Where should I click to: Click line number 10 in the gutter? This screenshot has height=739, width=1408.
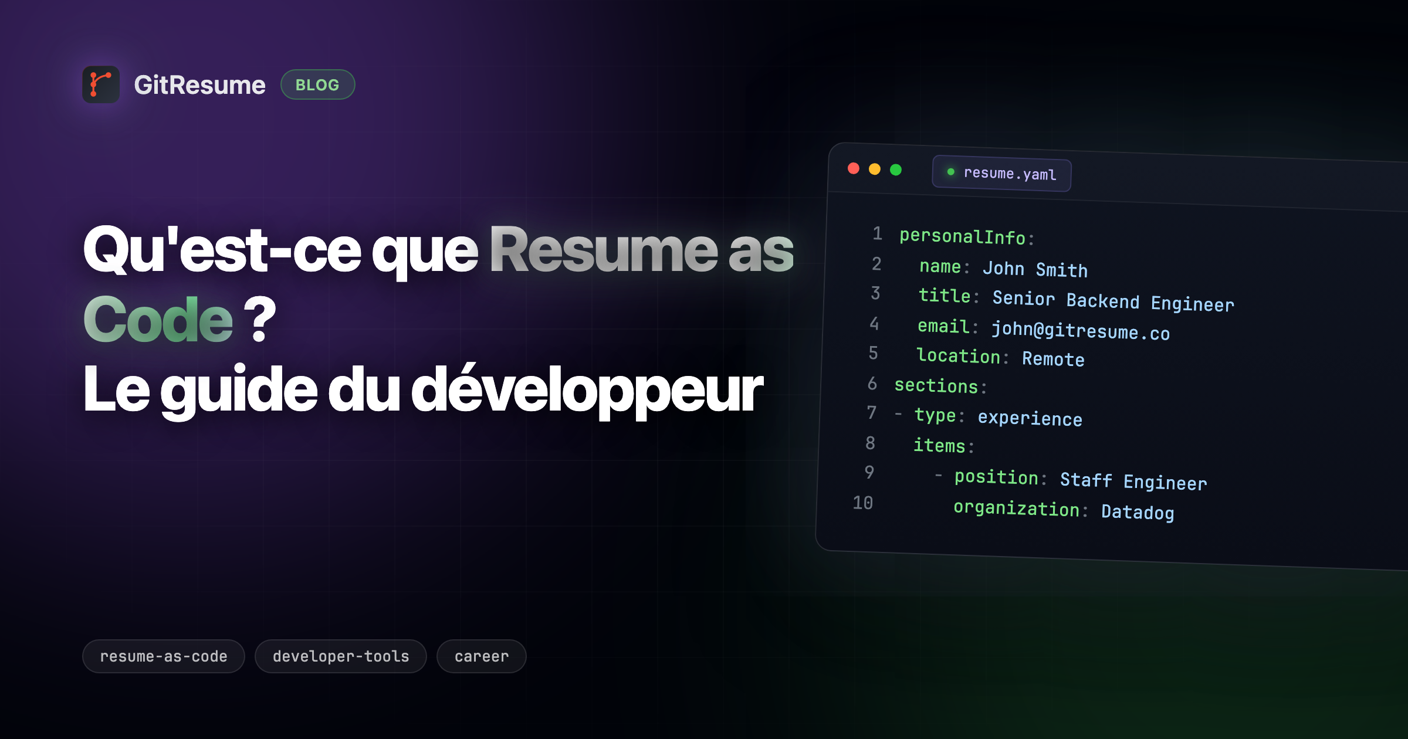(x=863, y=503)
